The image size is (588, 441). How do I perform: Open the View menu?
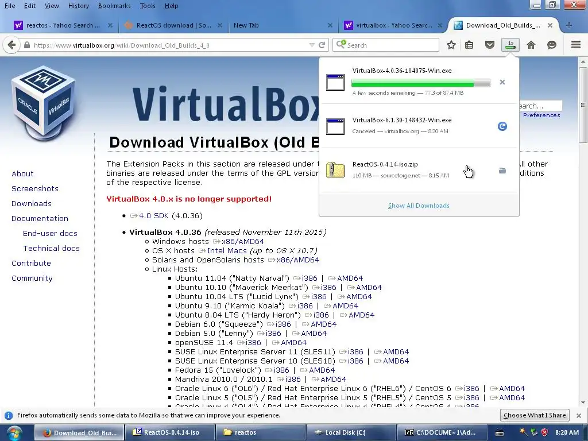tap(52, 6)
